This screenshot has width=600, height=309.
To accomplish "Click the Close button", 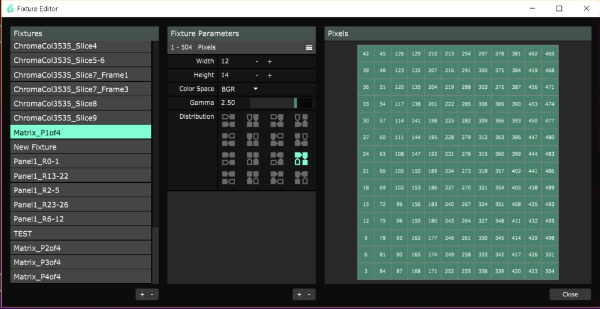I will (569, 294).
